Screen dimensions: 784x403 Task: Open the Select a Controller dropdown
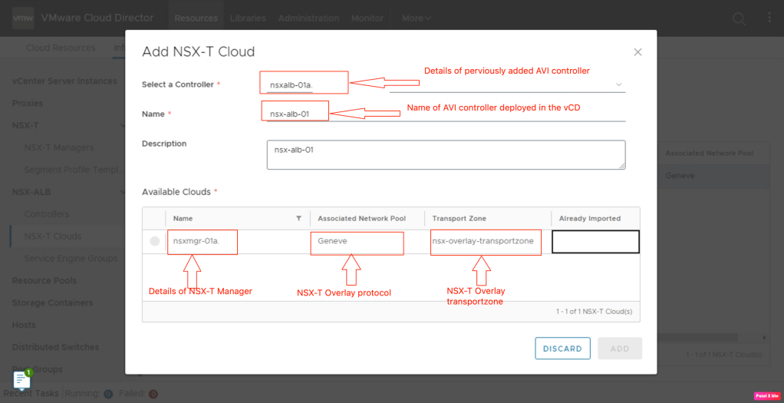618,84
